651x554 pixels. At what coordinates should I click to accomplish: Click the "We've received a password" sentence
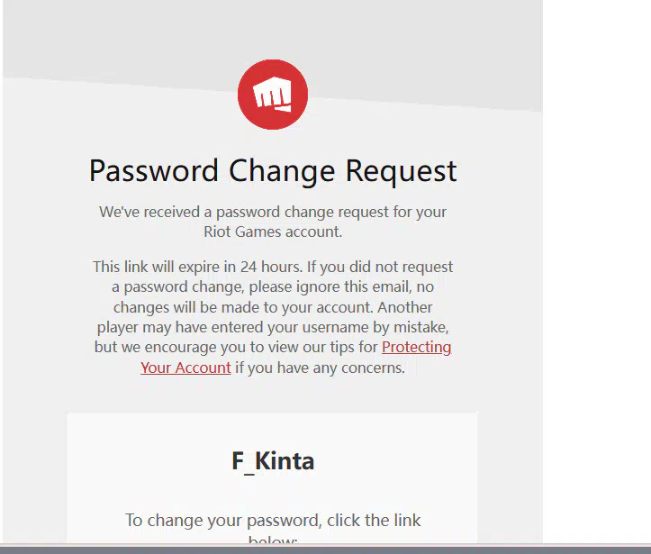pos(273,213)
